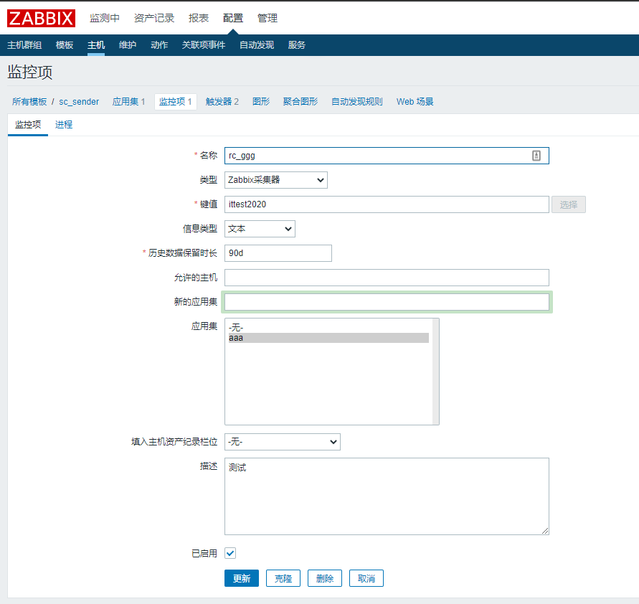Focus the 允许的主机 input field
Viewport: 639px width, 604px height.
coord(387,278)
